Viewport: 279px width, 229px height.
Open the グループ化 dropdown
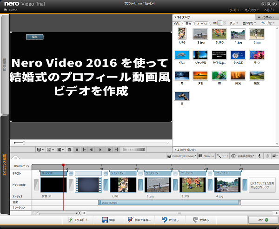click(267, 23)
